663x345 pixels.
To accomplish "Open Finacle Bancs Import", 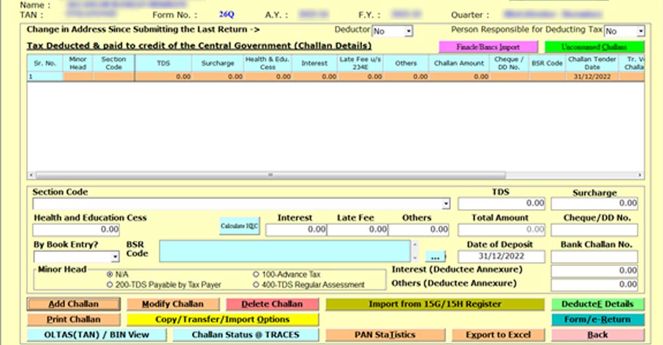I will point(488,48).
